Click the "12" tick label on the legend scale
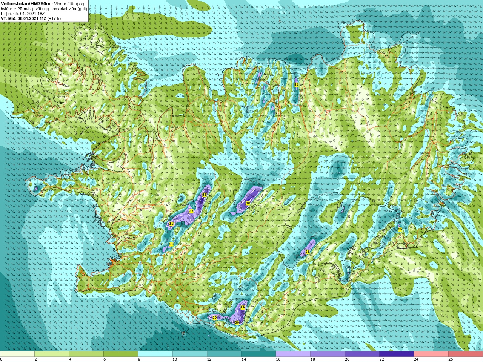Viewport: 483px width, 362px height. coord(209,359)
